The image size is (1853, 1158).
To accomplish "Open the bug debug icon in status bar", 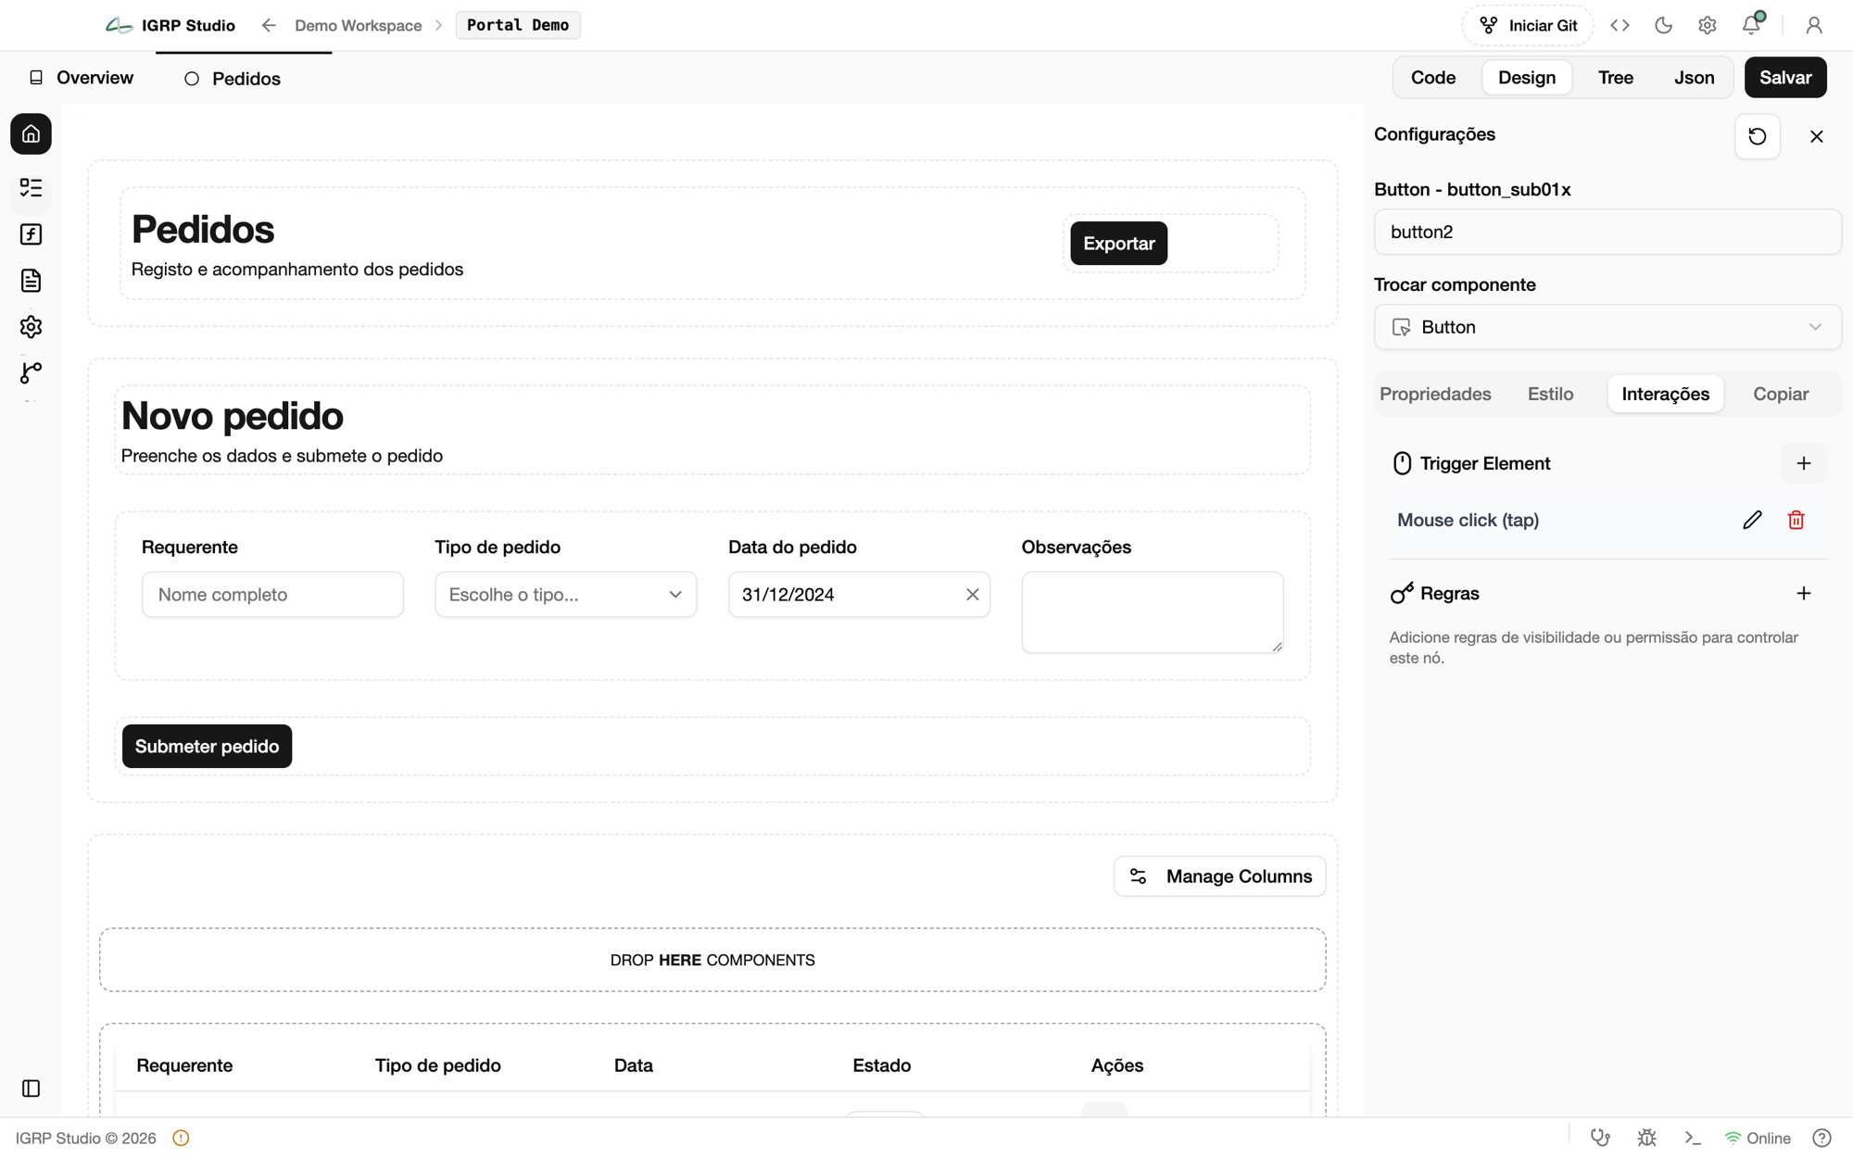I will (1646, 1138).
